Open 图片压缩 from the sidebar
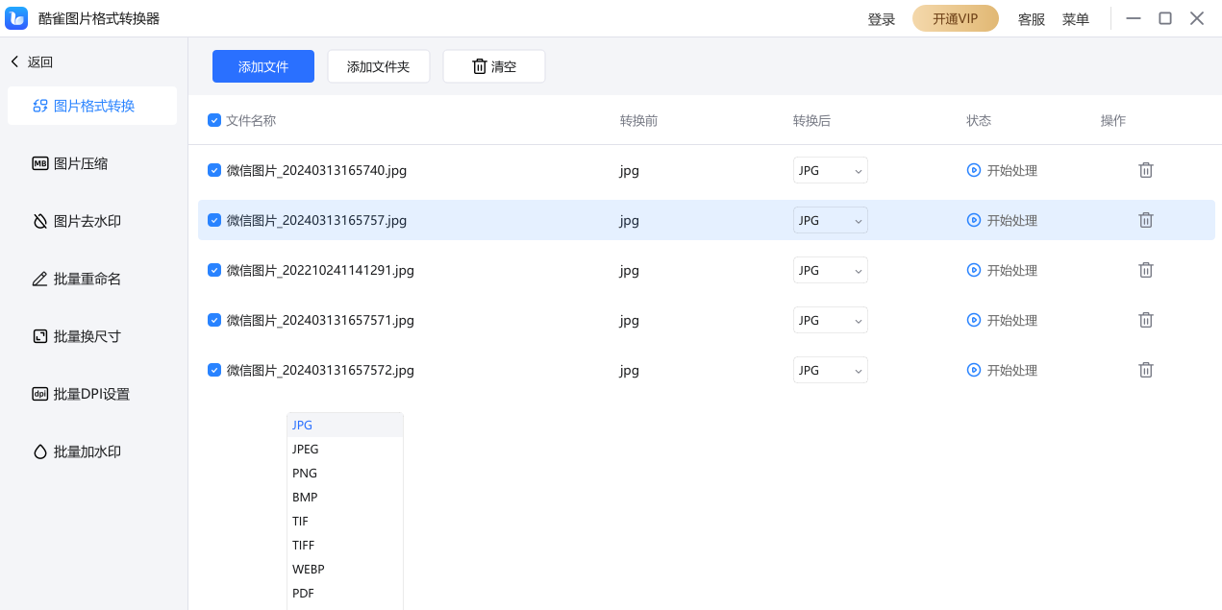 point(81,163)
